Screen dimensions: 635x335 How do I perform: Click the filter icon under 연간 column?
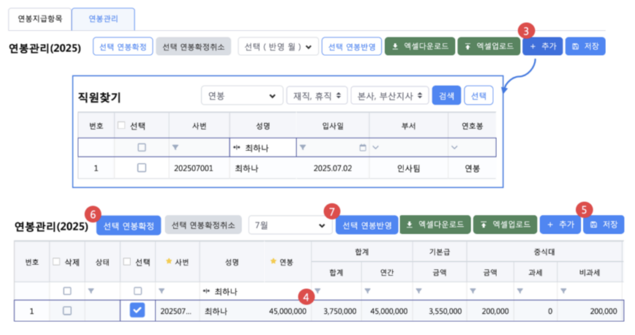(368, 290)
